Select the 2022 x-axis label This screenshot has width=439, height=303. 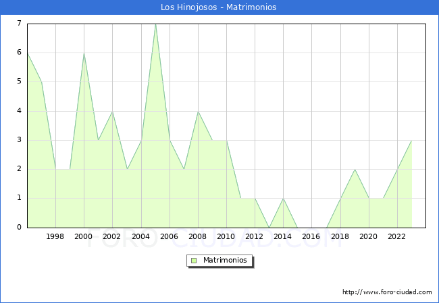coord(397,236)
